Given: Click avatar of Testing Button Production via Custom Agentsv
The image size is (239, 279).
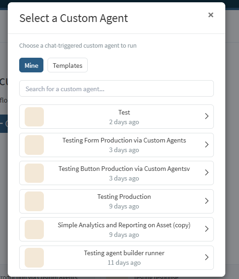Looking at the screenshot, I should pos(34,173).
